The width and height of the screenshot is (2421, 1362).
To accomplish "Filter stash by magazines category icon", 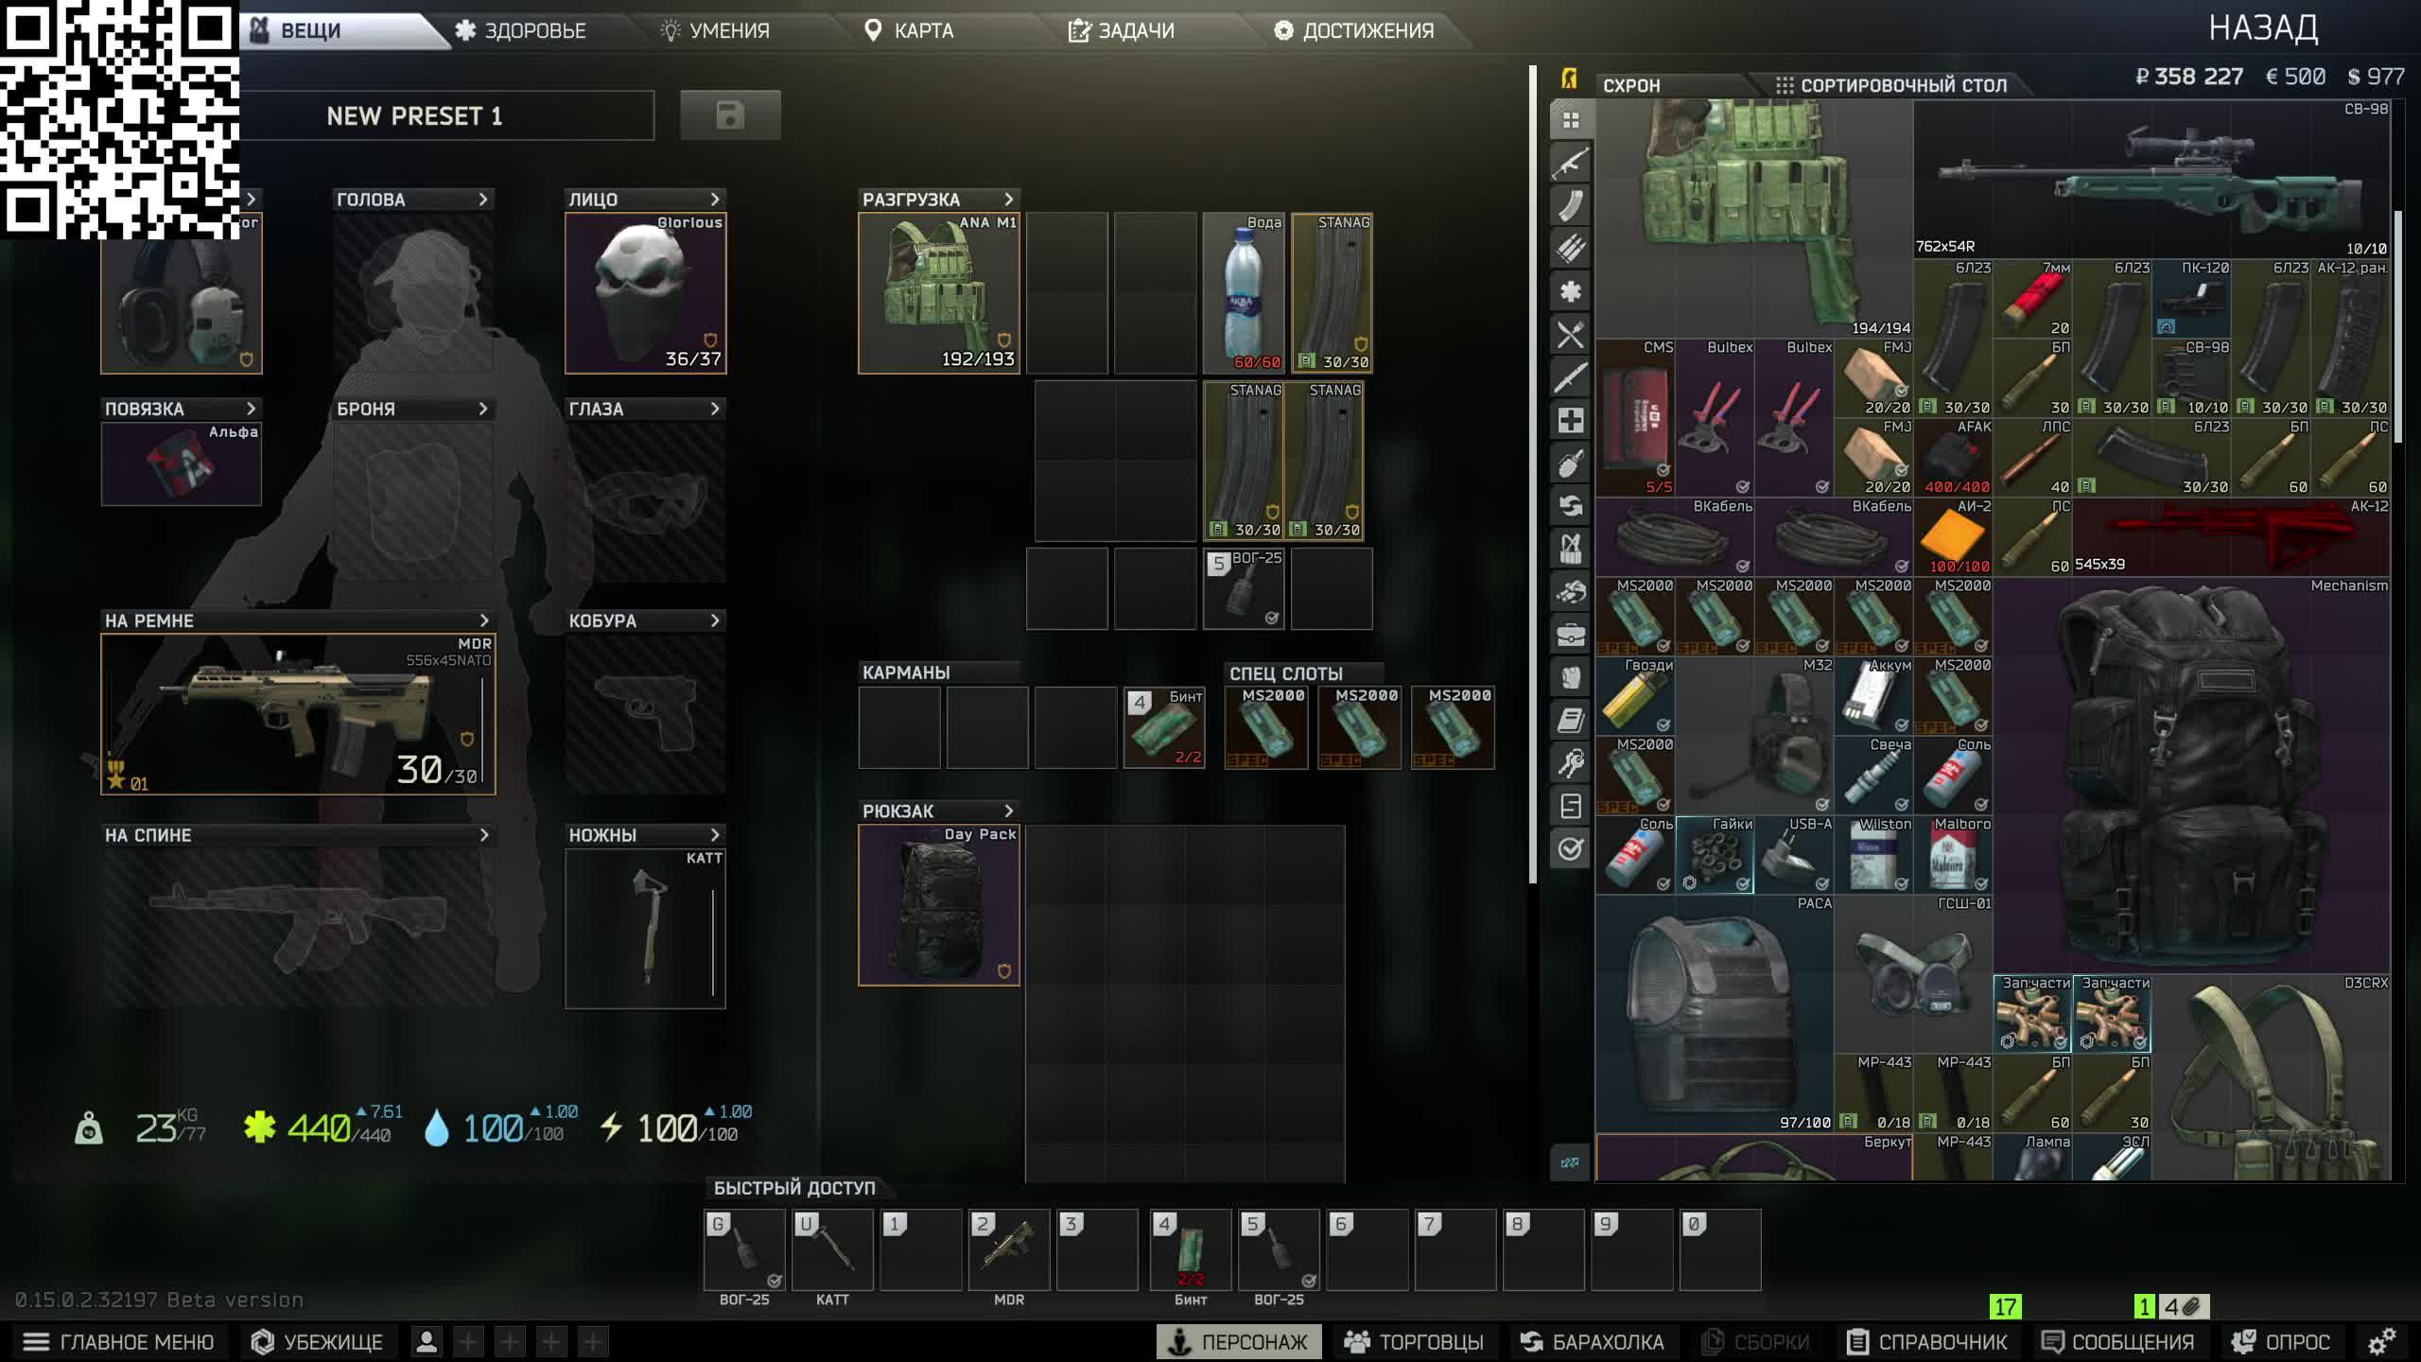I will click(x=1570, y=205).
